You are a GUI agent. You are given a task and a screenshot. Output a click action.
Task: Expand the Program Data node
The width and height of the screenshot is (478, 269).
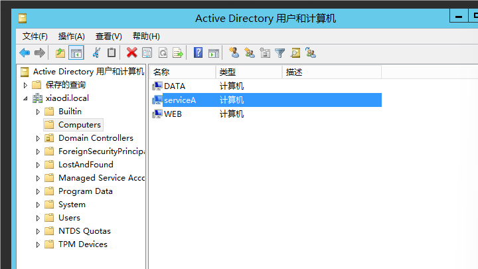38,191
